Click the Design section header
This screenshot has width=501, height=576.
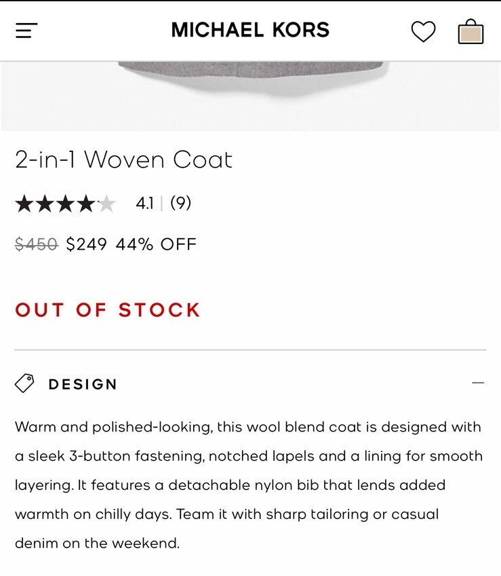(x=250, y=383)
